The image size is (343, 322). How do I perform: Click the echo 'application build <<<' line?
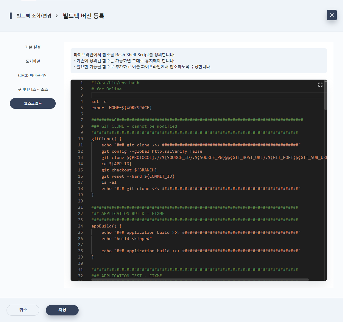click(201, 251)
